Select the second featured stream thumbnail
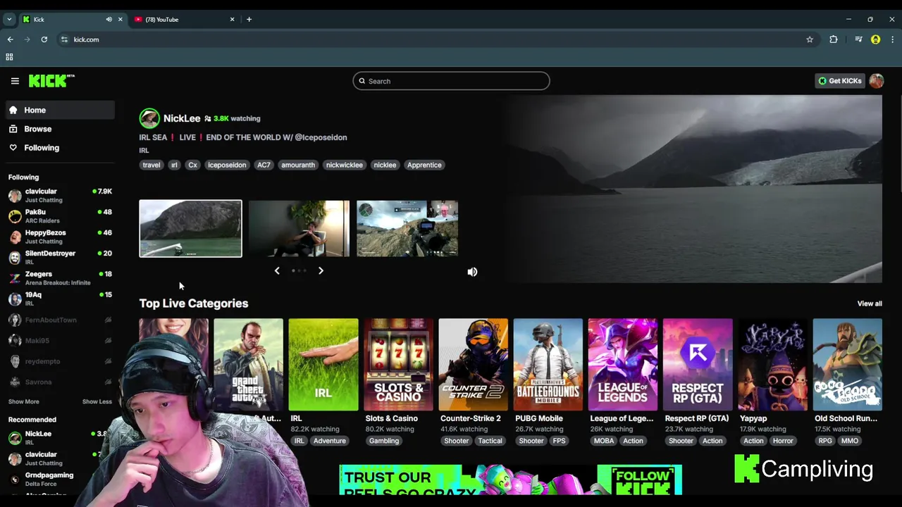This screenshot has width=902, height=507. pos(299,229)
